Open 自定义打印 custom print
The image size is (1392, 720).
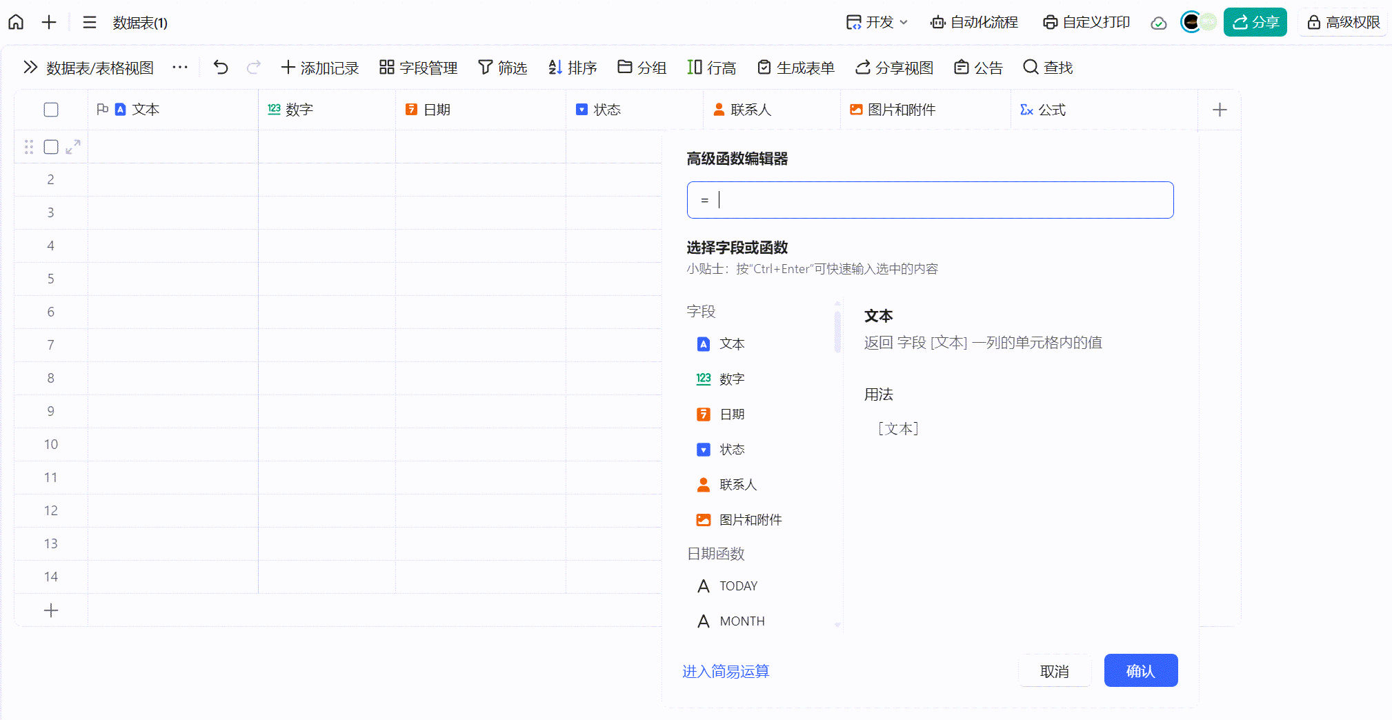(x=1086, y=22)
